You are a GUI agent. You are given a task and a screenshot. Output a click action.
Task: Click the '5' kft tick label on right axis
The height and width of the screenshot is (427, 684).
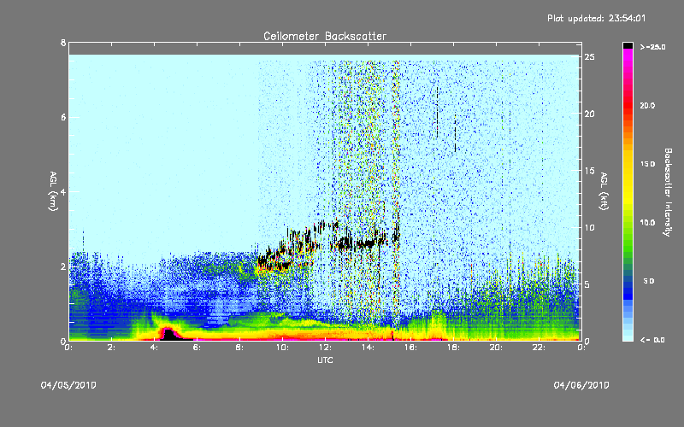(x=587, y=284)
